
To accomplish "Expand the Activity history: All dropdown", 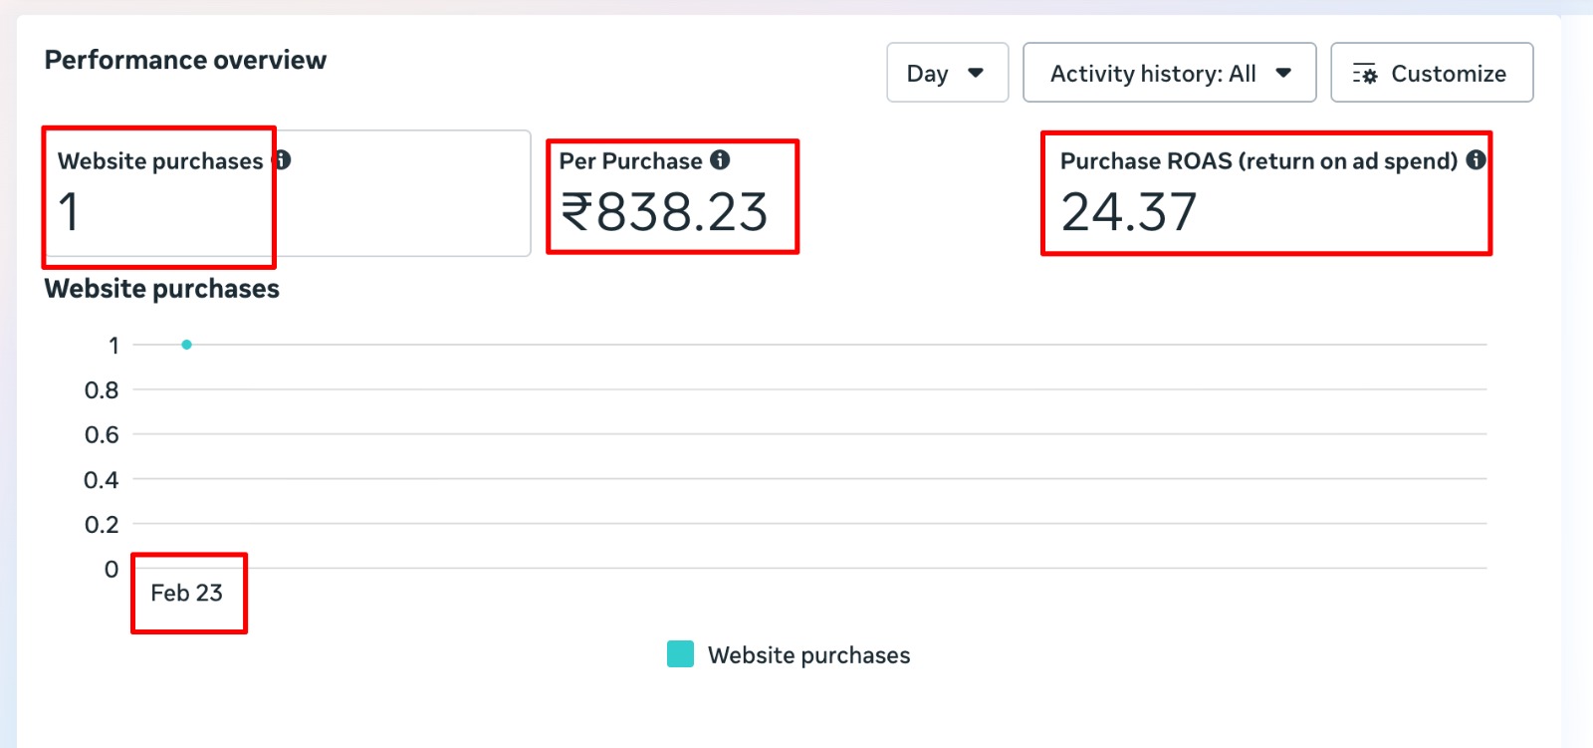I will (x=1169, y=73).
